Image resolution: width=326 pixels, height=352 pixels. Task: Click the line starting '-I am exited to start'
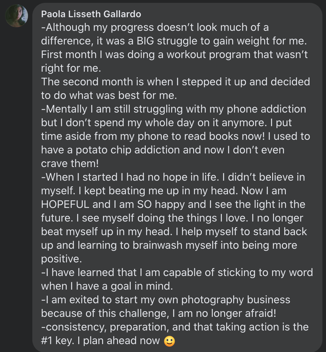pyautogui.click(x=166, y=300)
